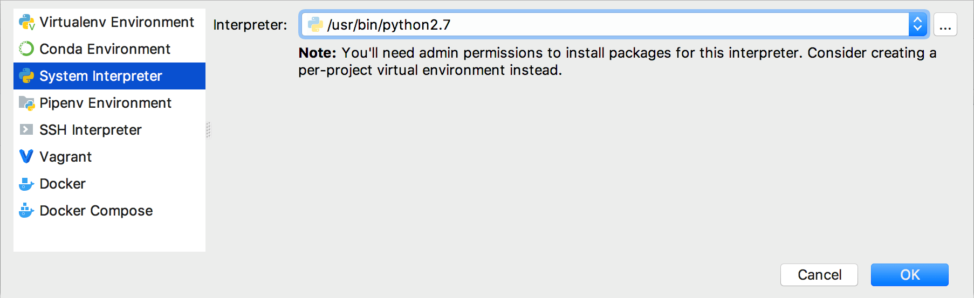Select Docker Compose in the list
Screen dimensions: 974x298
click(96, 211)
